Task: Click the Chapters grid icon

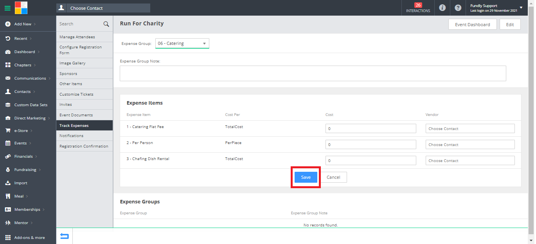Action: tap(8, 65)
